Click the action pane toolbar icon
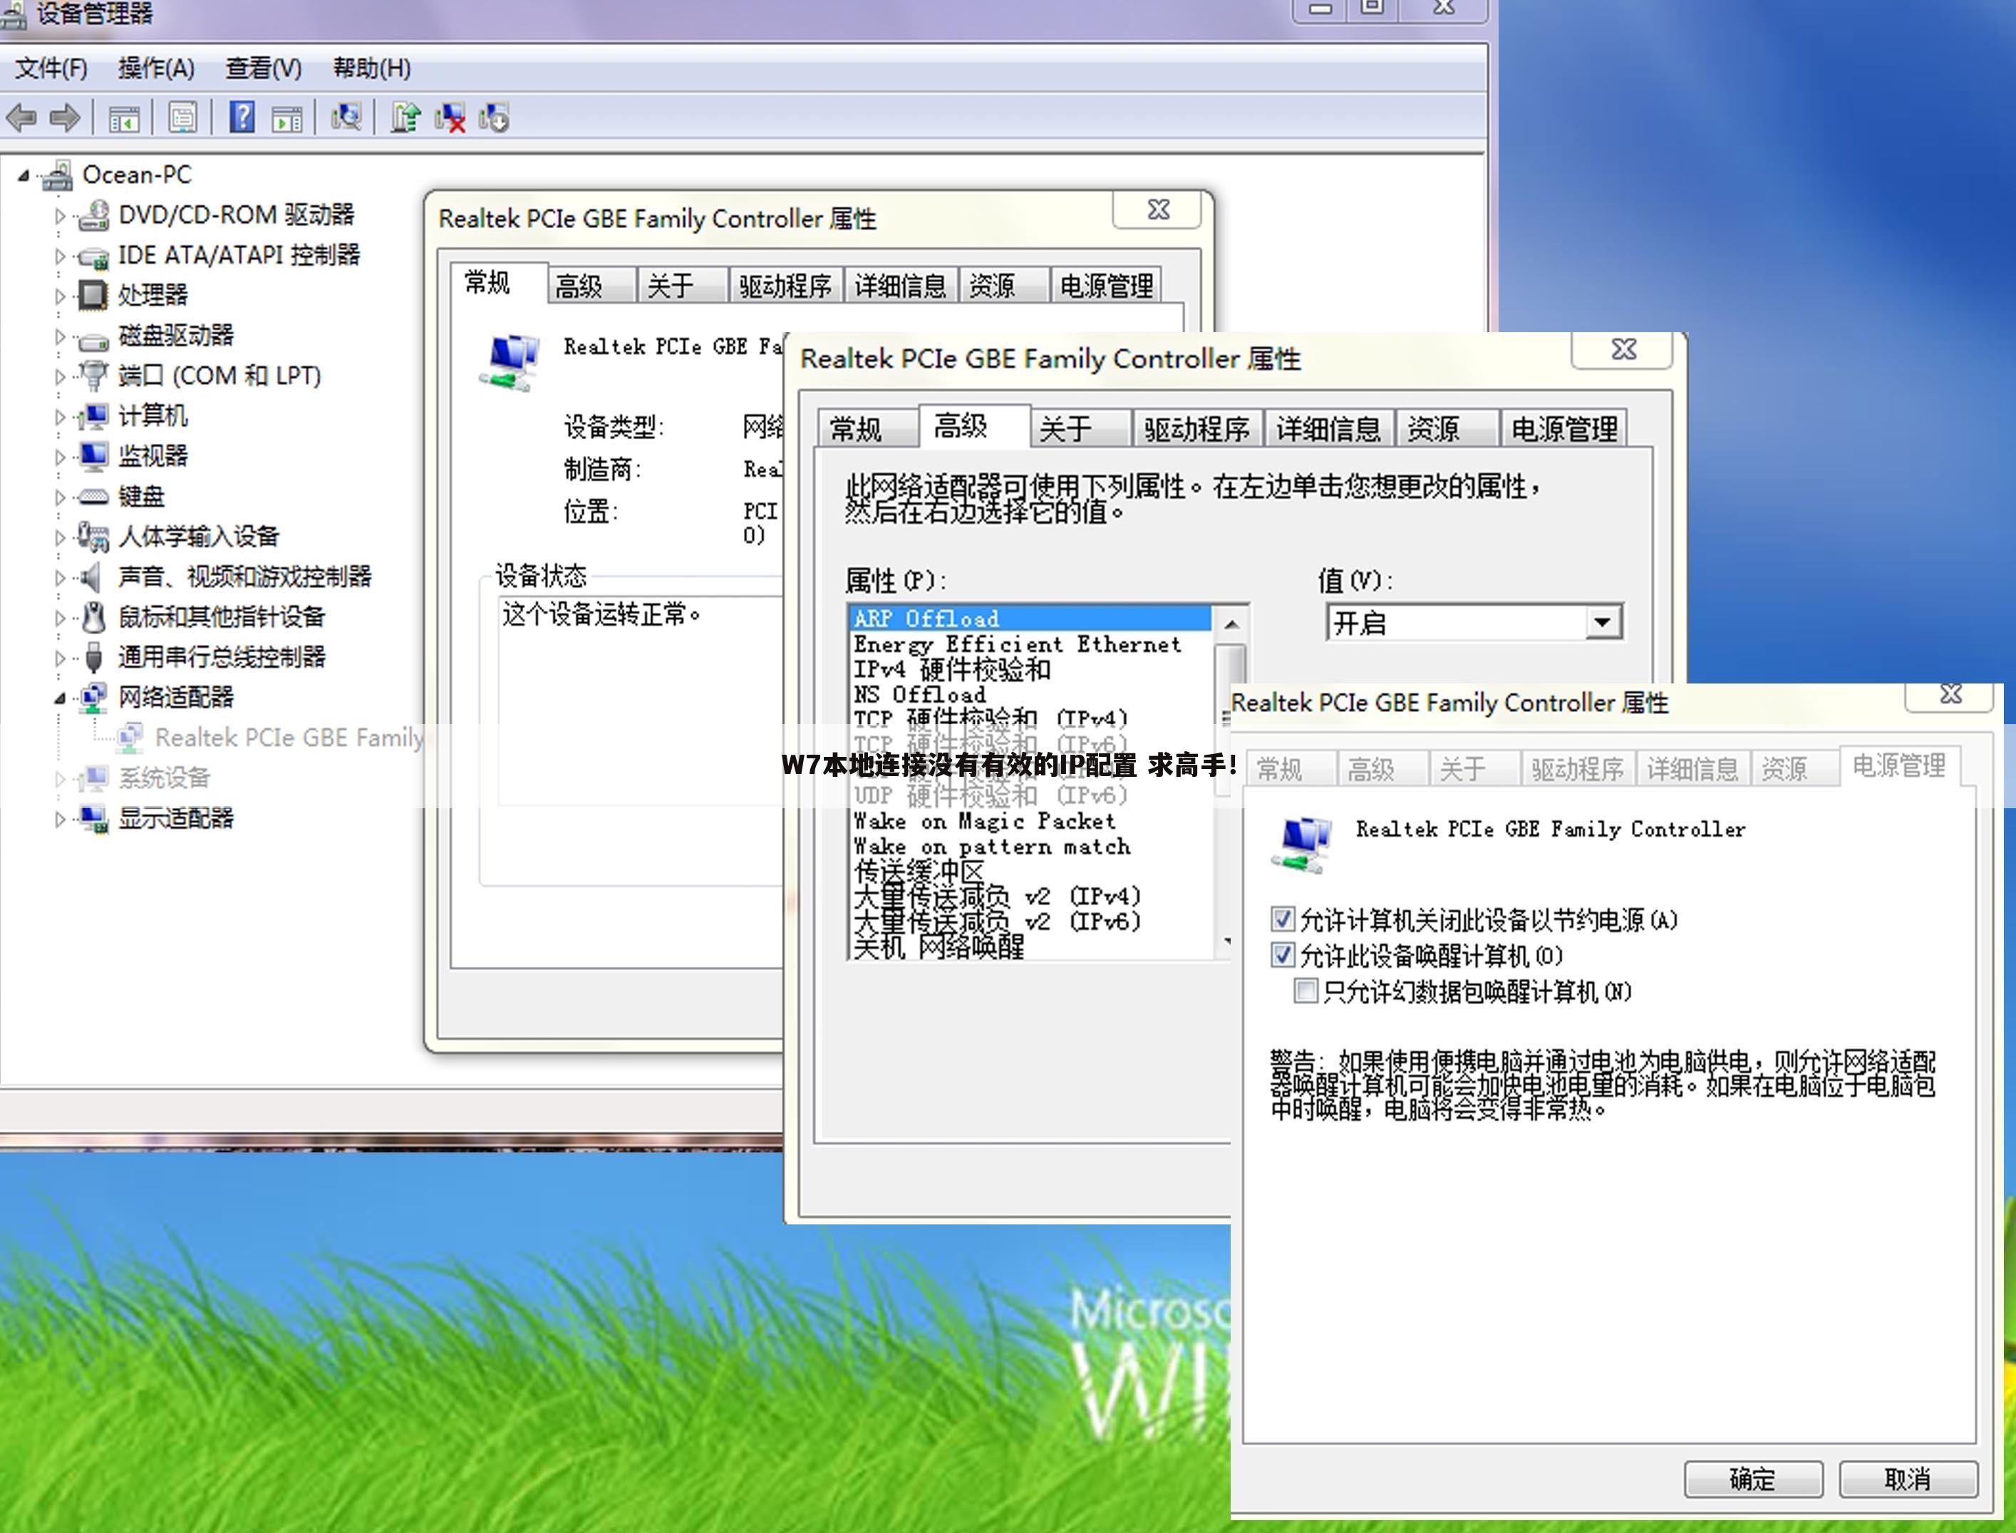This screenshot has height=1533, width=2016. [287, 118]
